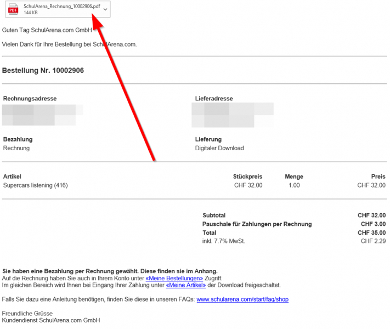
Task: Click the Stückpreis value CHF 32.00
Action: pyautogui.click(x=248, y=185)
